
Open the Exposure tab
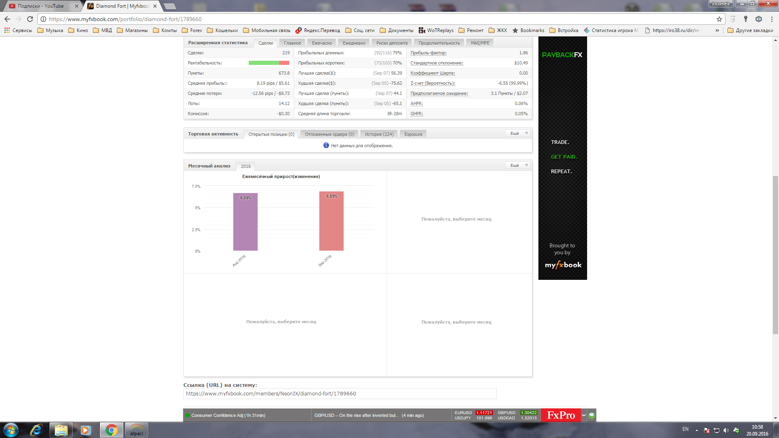(x=413, y=134)
